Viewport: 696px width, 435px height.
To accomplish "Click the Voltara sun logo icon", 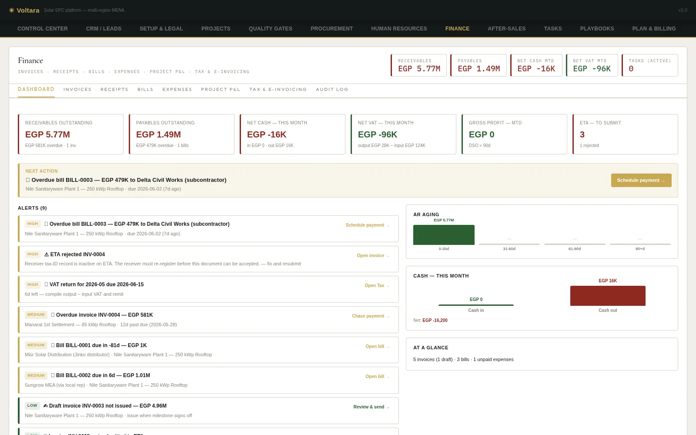I will [x=12, y=10].
